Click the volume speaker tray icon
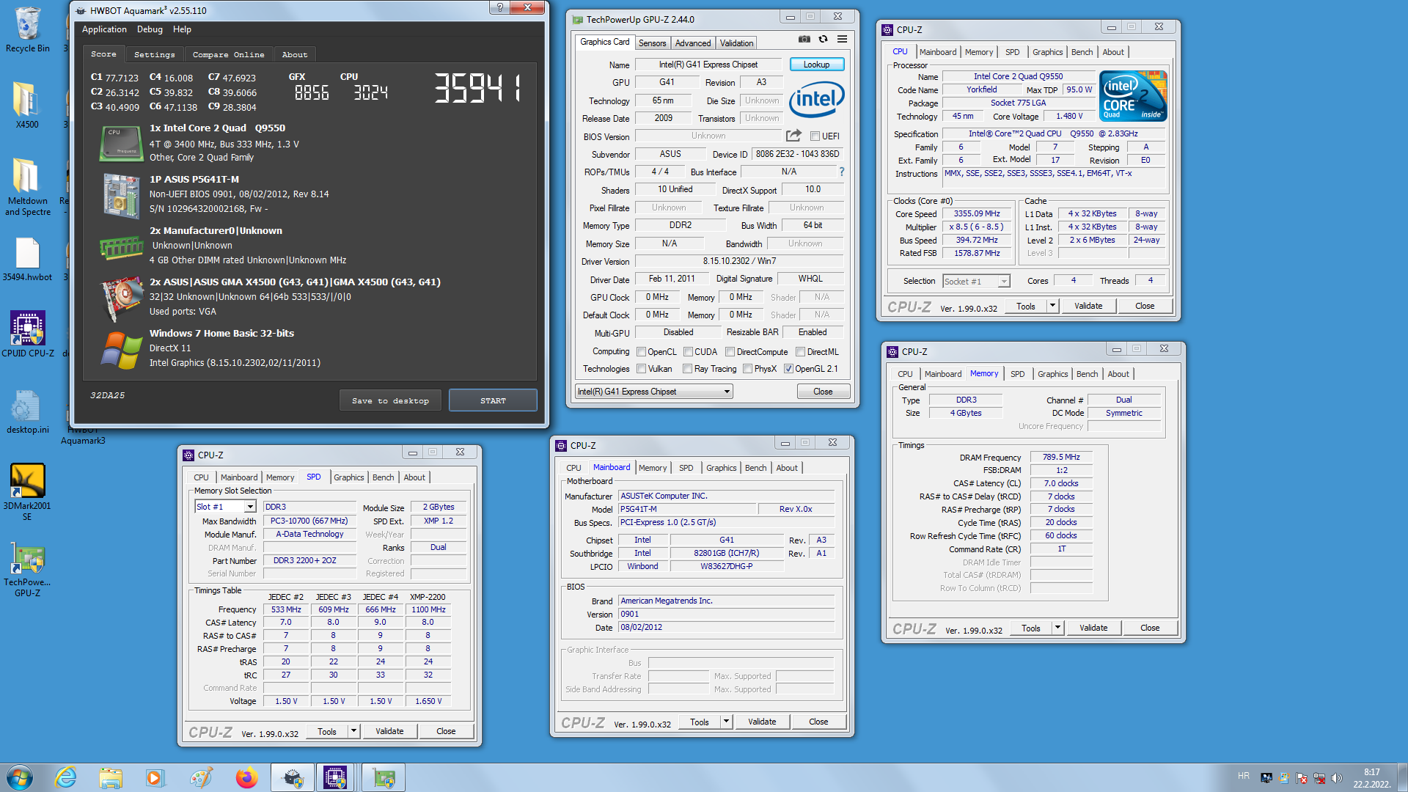 (x=1336, y=778)
